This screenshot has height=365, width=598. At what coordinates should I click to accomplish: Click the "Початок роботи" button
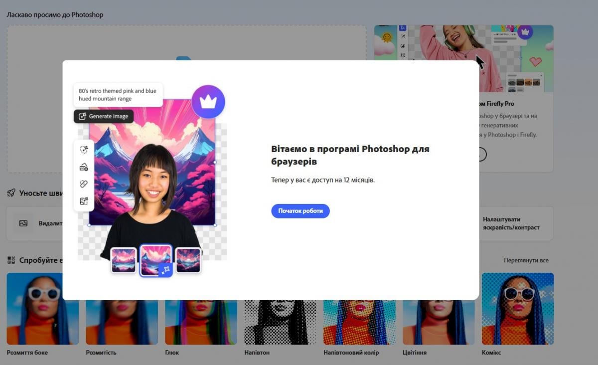point(300,211)
